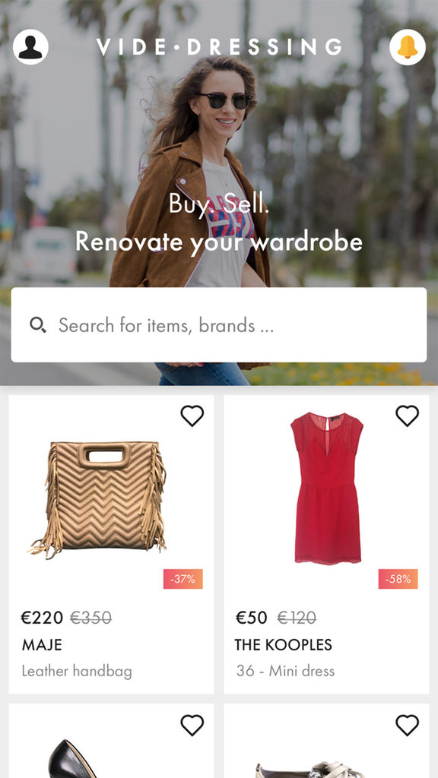Tap the -37% discount badge

pos(182,579)
